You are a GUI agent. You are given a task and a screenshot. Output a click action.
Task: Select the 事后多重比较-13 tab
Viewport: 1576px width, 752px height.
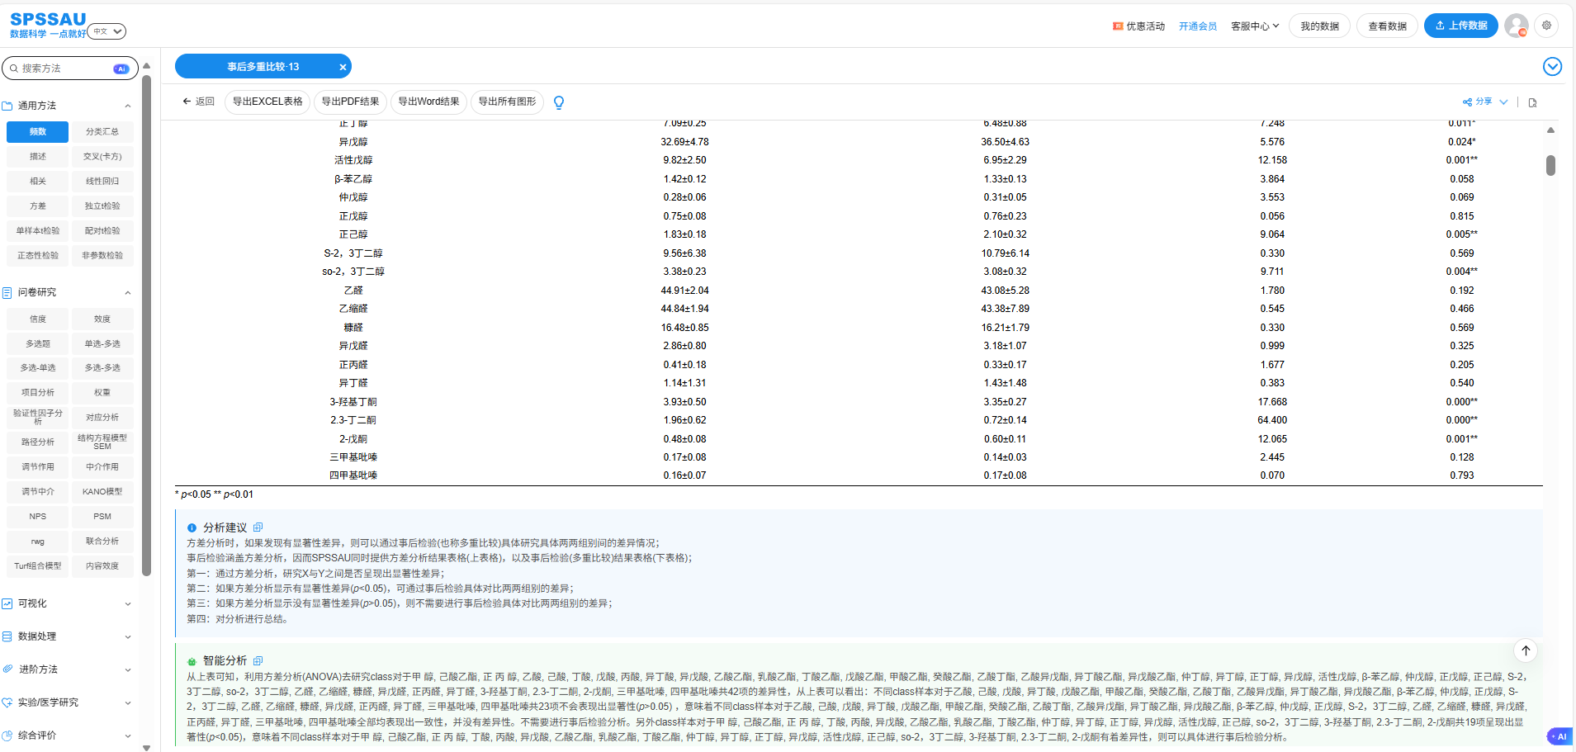(263, 67)
